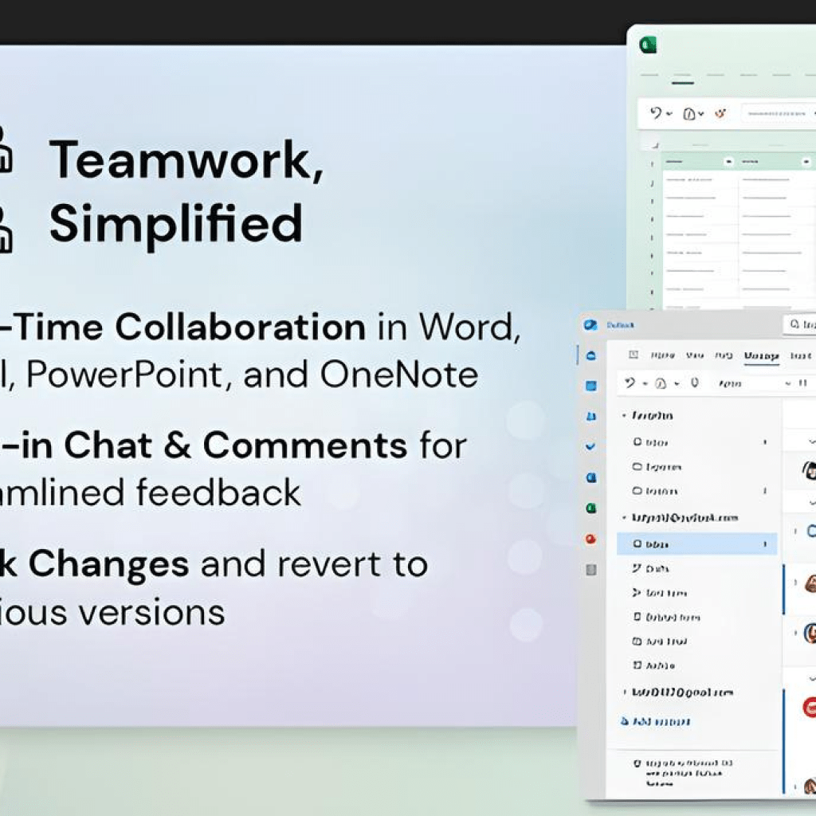
Task: Expand the outlook.com account section
Action: 624,516
